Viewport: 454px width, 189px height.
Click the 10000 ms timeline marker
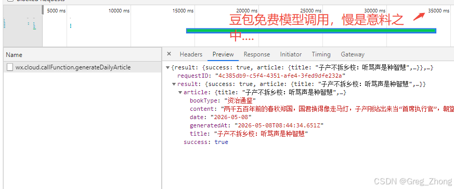point(119,11)
